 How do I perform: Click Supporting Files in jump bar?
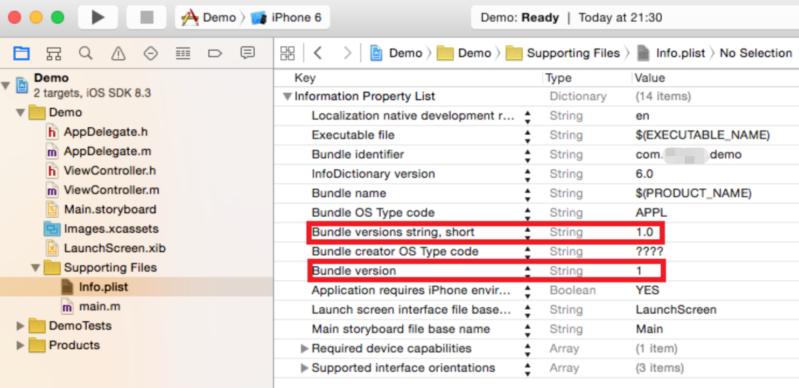point(563,53)
